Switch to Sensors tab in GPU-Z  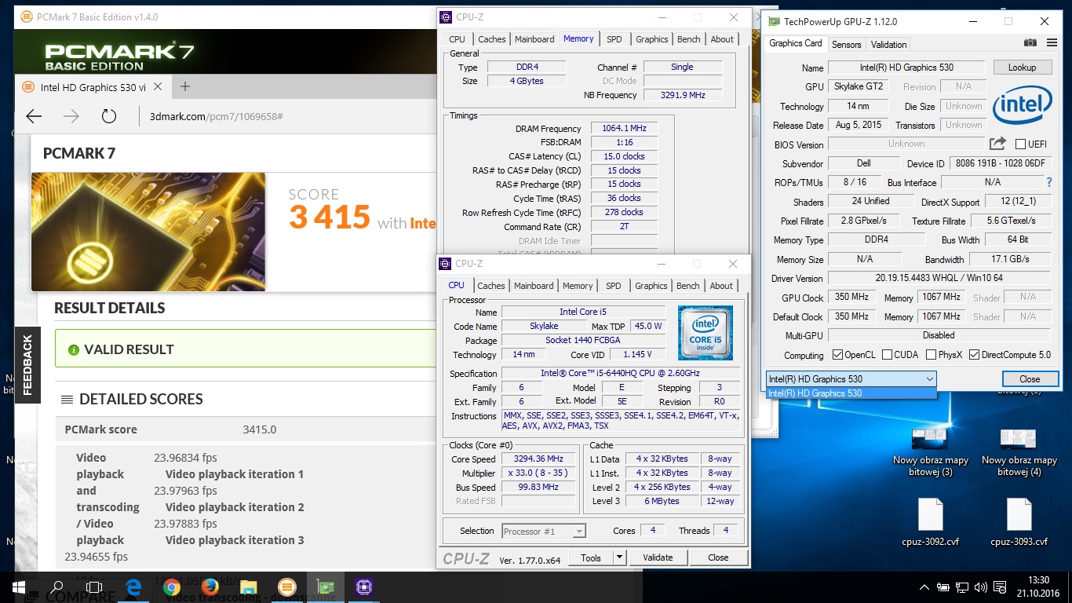pyautogui.click(x=847, y=44)
